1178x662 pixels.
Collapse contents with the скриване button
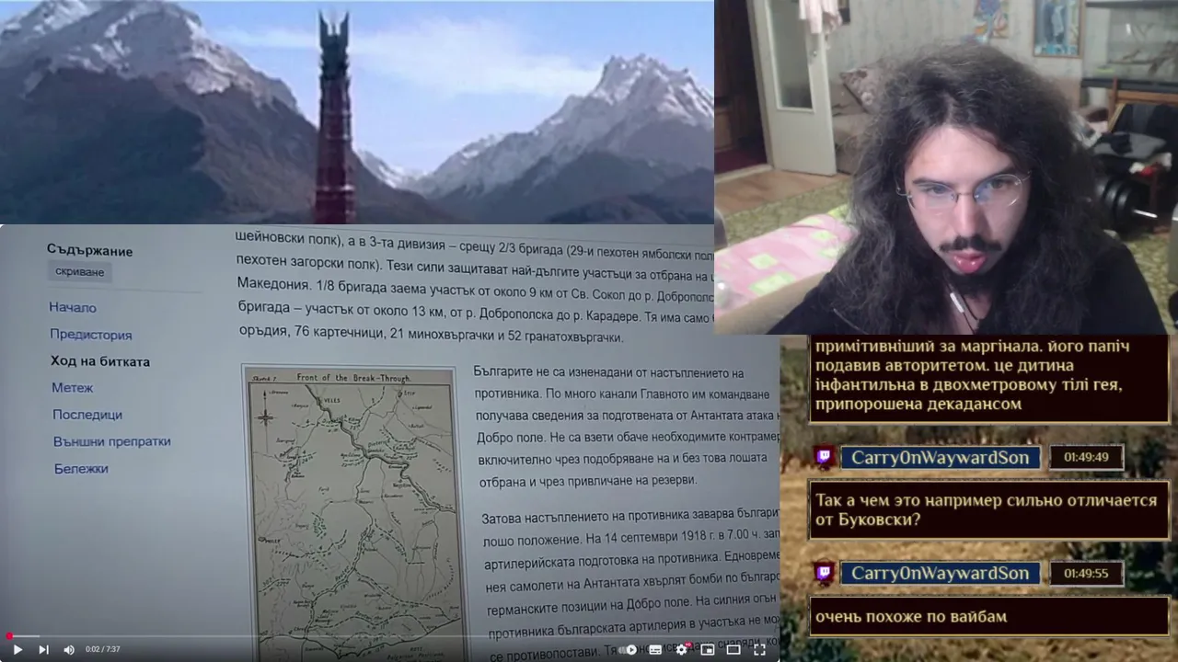(x=80, y=271)
